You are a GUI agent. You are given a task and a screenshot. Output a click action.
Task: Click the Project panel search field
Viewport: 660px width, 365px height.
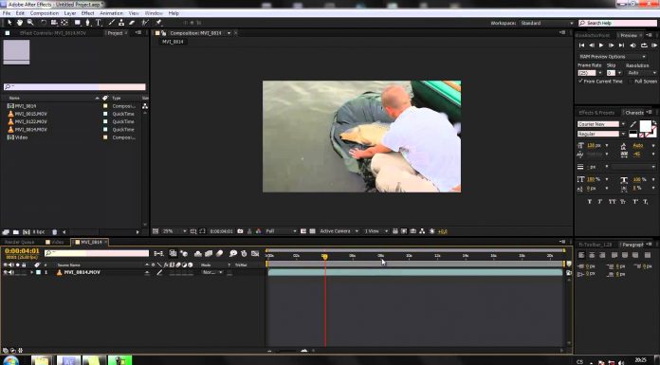pos(75,86)
